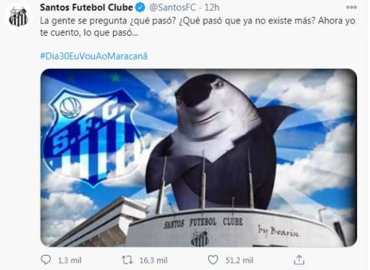
Task: Click the retweet arrows icon
Action: 127,260
